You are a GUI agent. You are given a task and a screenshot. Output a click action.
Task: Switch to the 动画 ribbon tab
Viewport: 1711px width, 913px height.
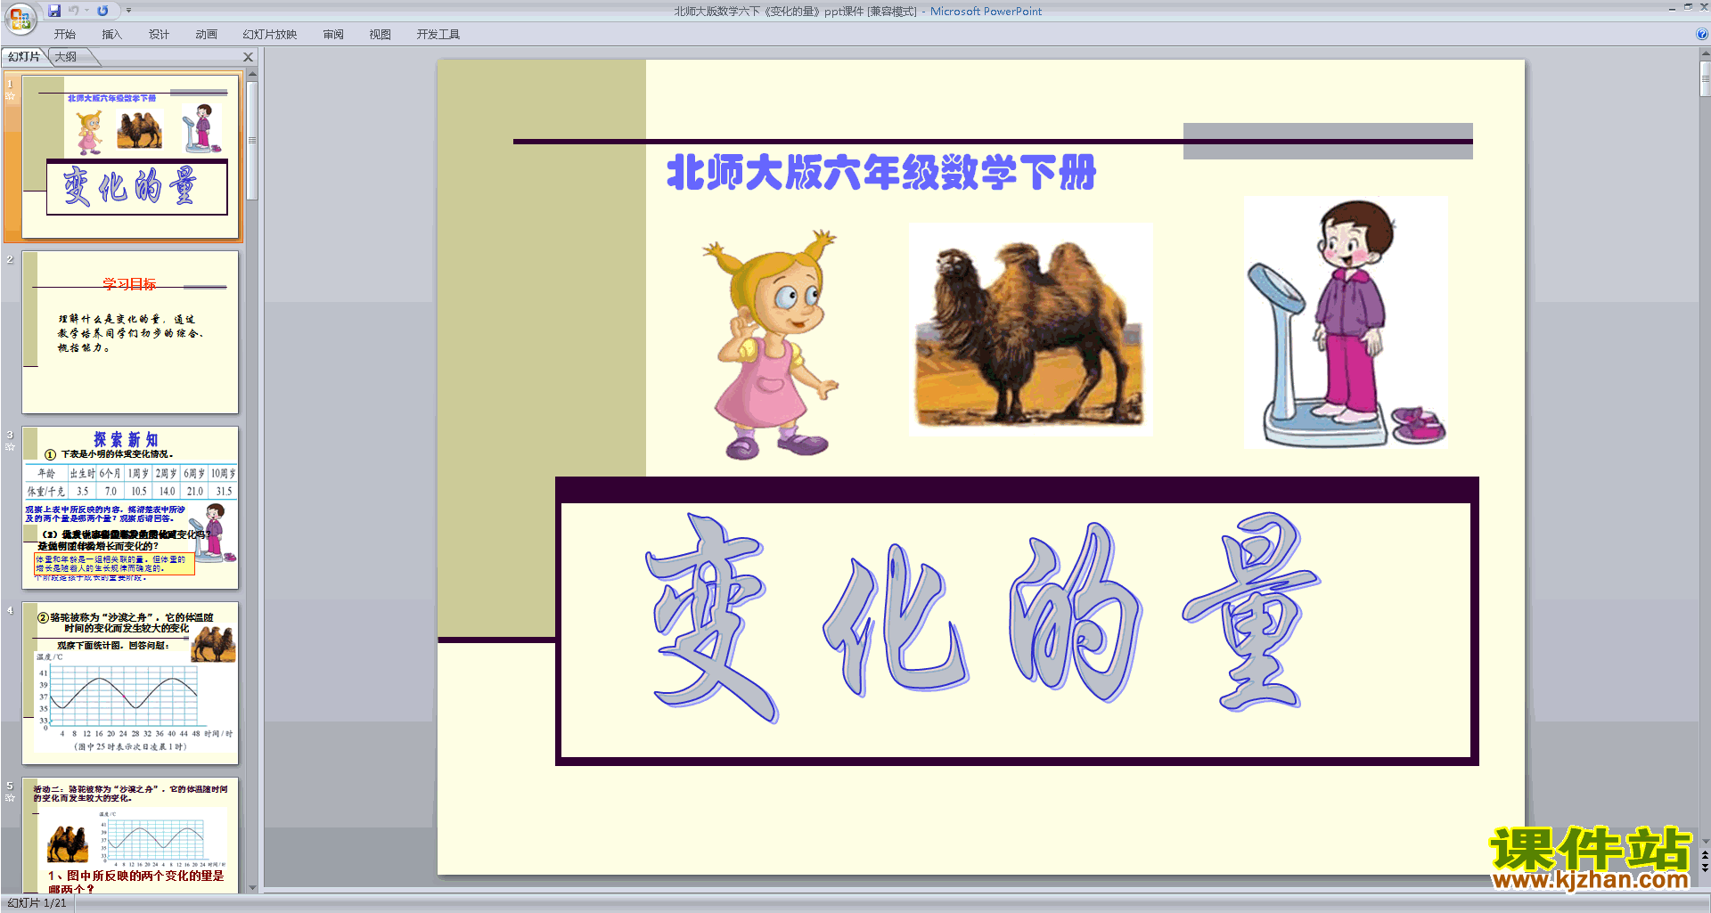(x=206, y=35)
